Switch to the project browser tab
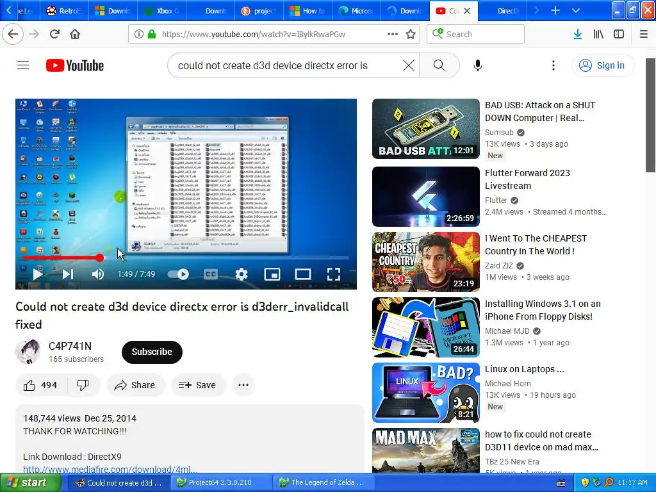This screenshot has height=492, width=656. coord(259,11)
